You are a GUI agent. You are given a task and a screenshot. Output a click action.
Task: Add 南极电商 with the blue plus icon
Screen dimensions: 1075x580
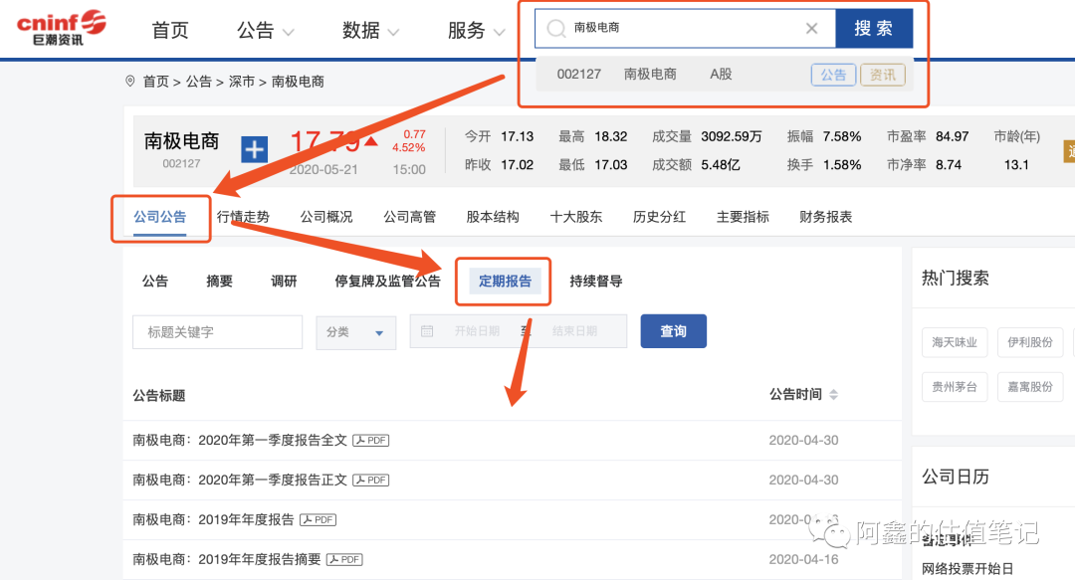point(255,149)
